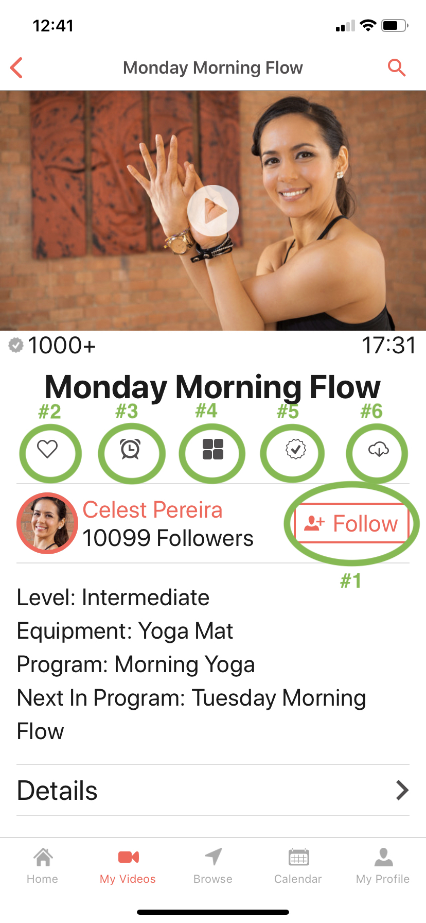Expand the Details row chevron
Viewport: 426px width, 923px height.
402,790
